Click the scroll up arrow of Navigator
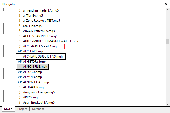This screenshot has height=113, width=170. (167, 10)
